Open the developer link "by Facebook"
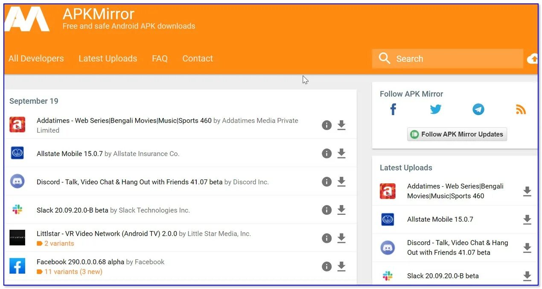This screenshot has width=542, height=289. tap(146, 262)
